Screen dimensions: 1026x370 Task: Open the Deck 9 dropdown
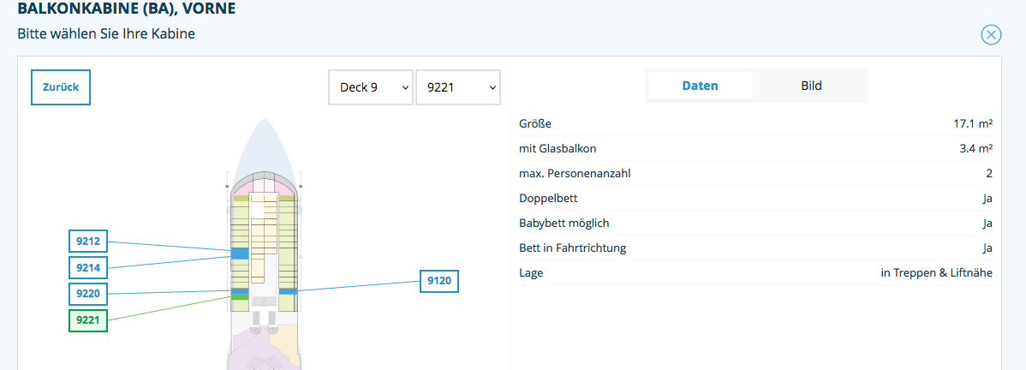370,87
